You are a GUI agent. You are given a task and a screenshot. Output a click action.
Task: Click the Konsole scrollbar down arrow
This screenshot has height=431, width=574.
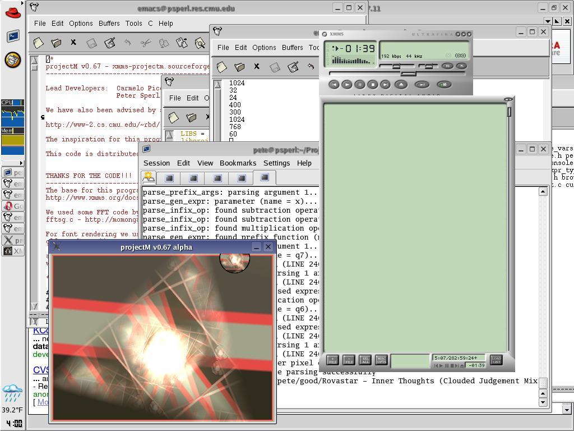click(x=543, y=402)
